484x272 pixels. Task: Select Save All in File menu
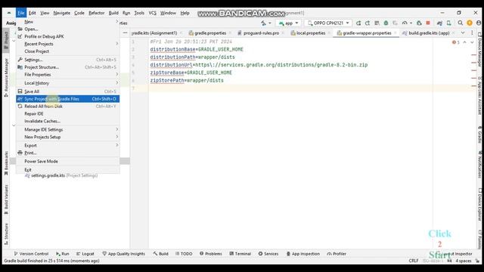pyautogui.click(x=67, y=91)
